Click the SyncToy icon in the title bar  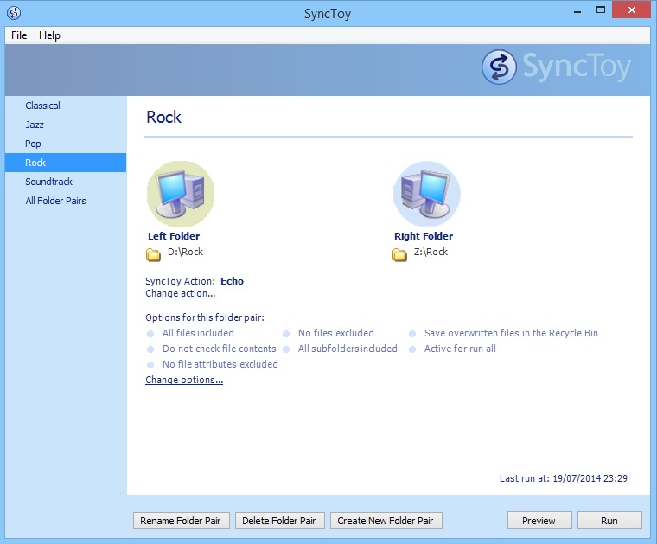(x=14, y=13)
